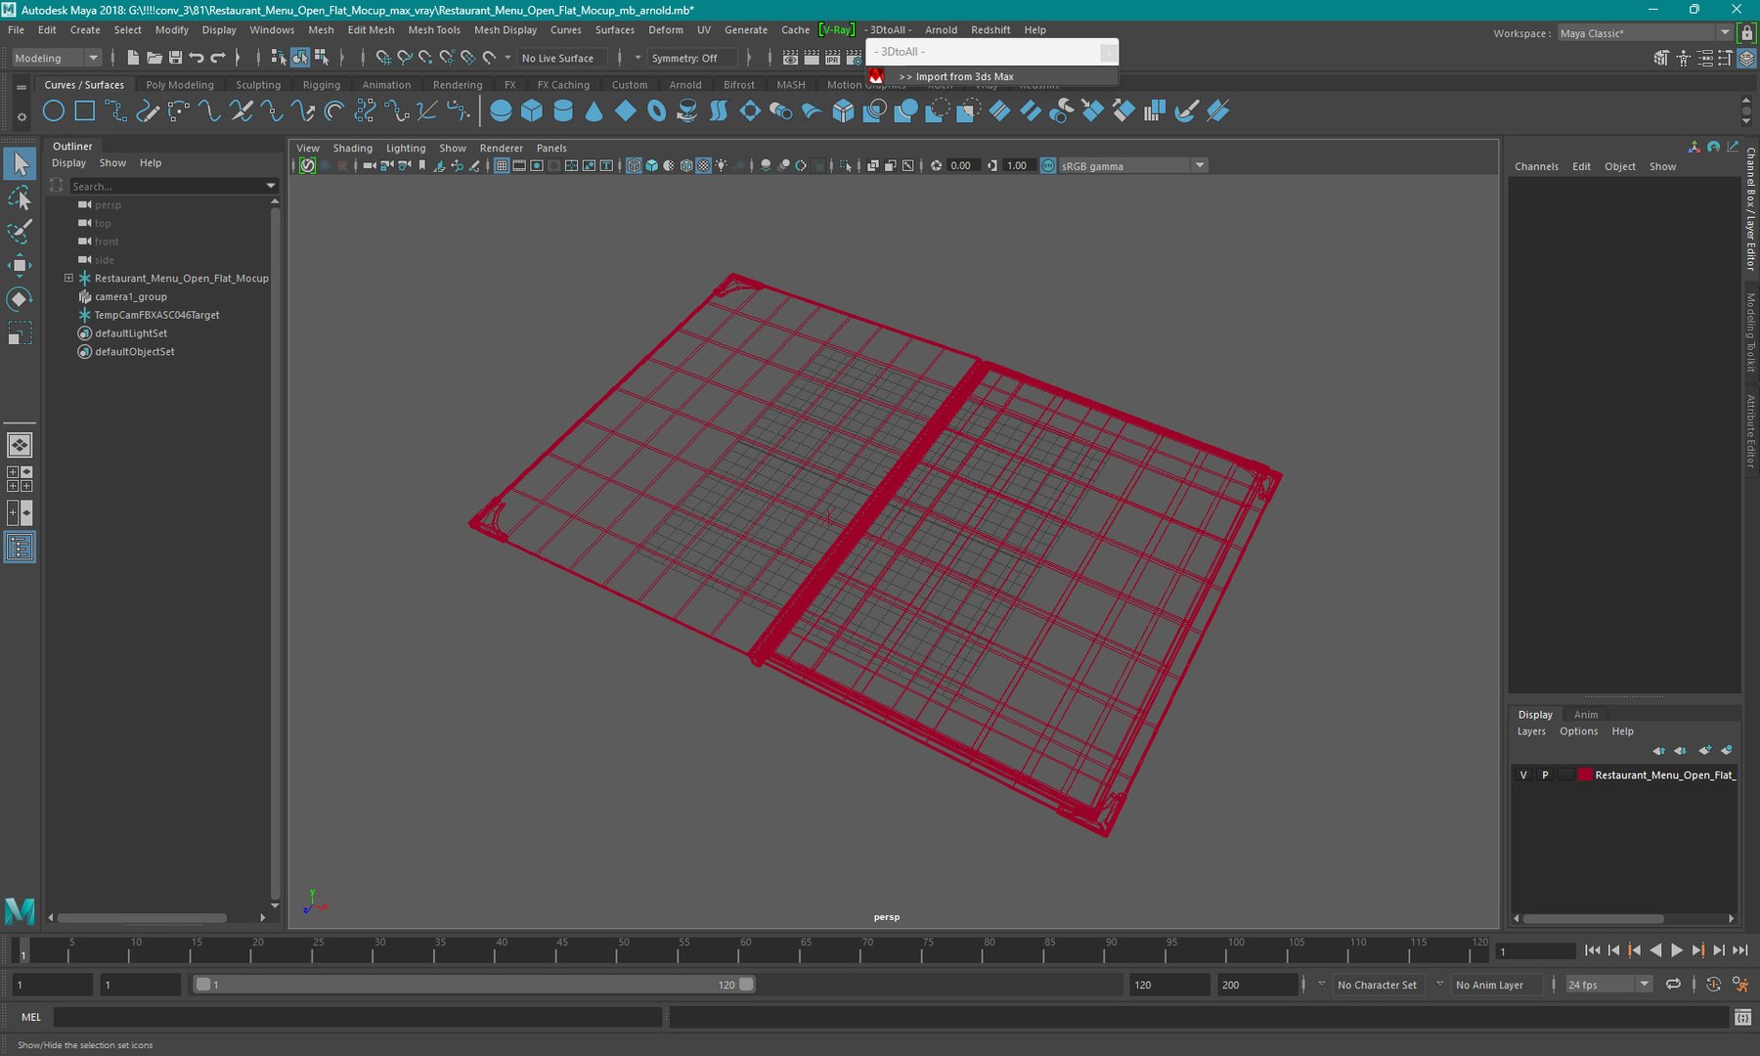The height and width of the screenshot is (1056, 1760).
Task: Switch to the Rigging shelf tab
Action: (x=322, y=85)
